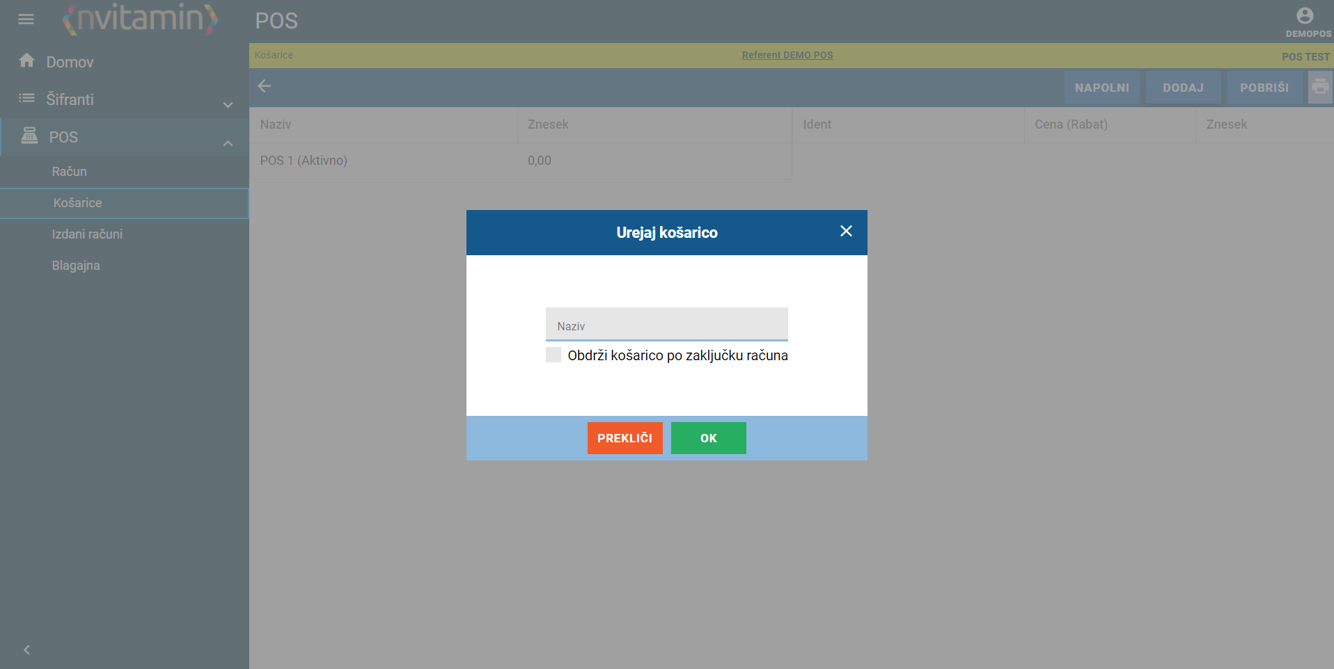
Task: Click the printer icon in toolbar
Action: click(x=1319, y=88)
